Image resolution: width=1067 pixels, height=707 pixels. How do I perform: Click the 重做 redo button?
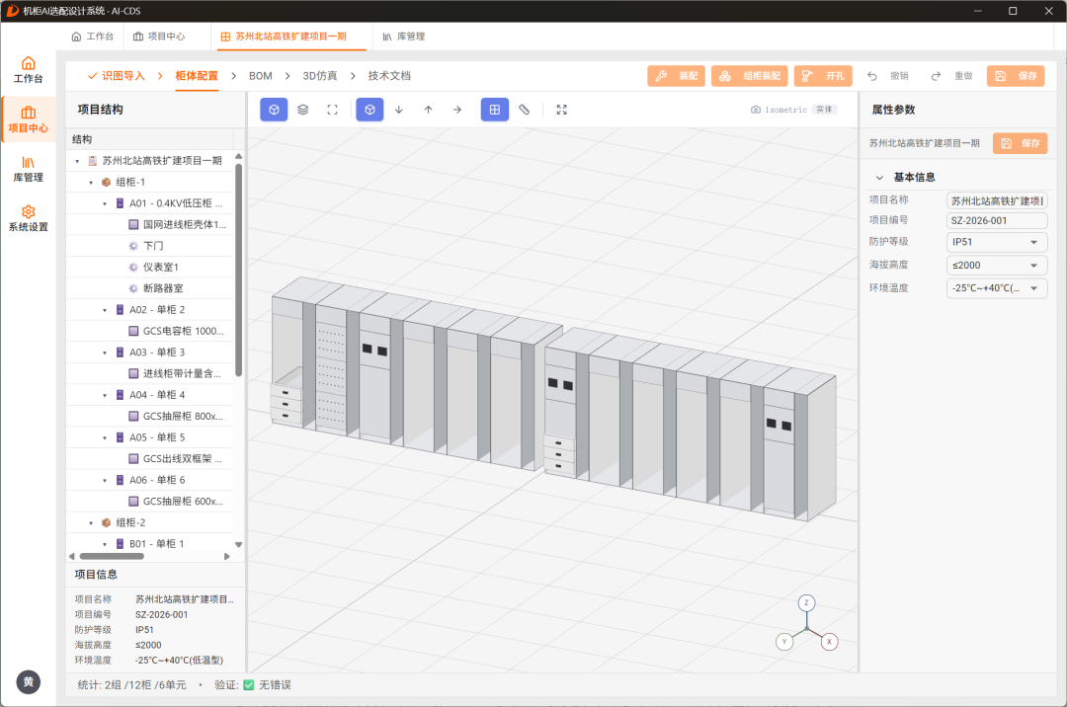coord(952,76)
